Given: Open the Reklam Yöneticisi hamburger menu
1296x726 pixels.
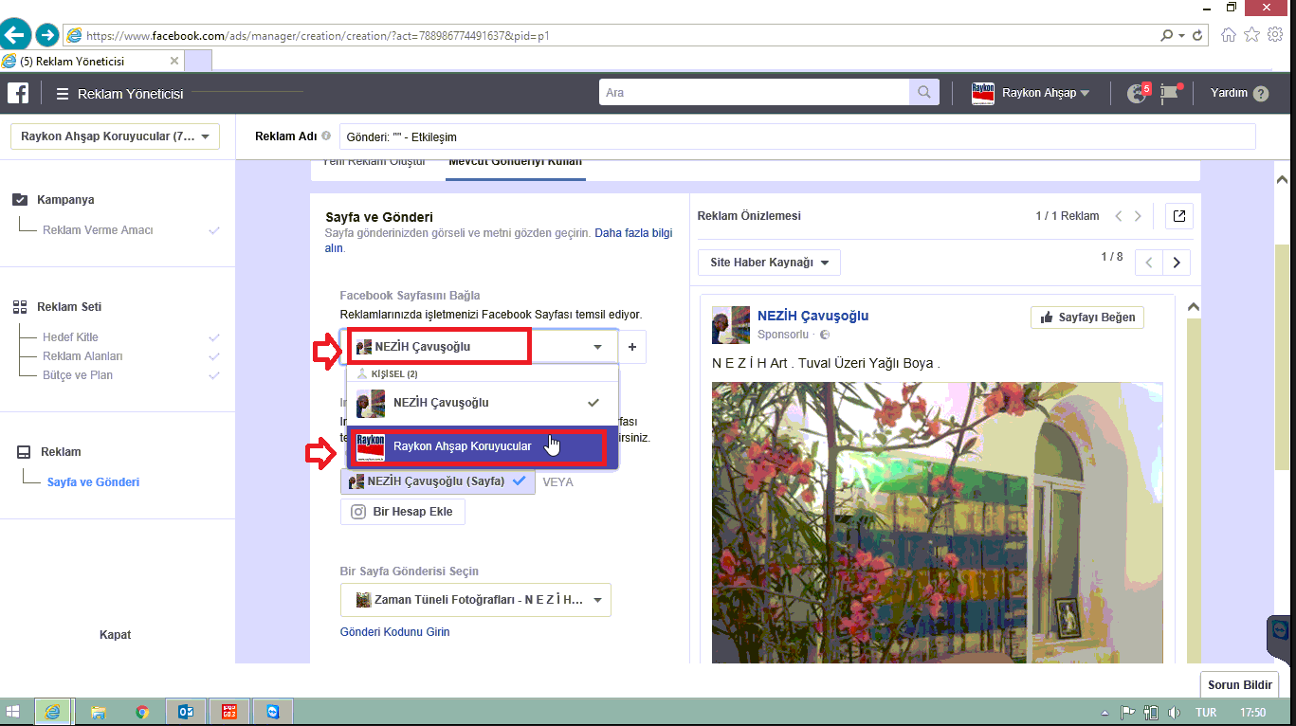Looking at the screenshot, I should click(63, 94).
